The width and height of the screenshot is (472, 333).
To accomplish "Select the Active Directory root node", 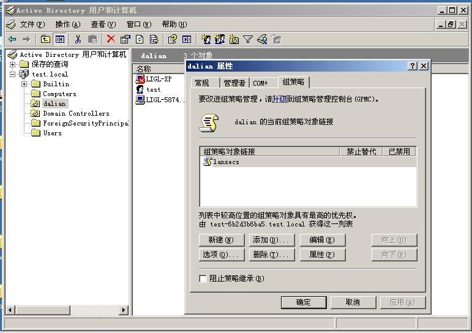I will 73,54.
